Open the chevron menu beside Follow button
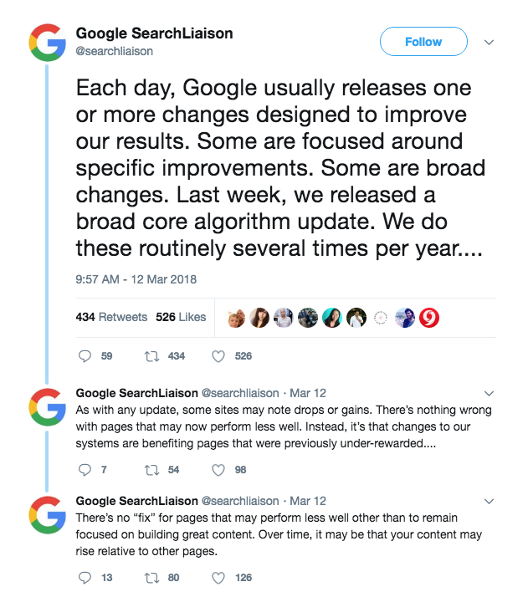The height and width of the screenshot is (592, 528). click(489, 42)
